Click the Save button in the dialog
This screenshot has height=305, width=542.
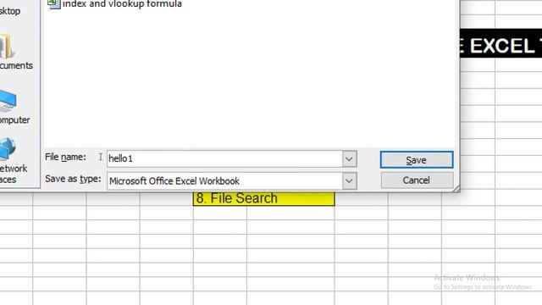point(417,160)
